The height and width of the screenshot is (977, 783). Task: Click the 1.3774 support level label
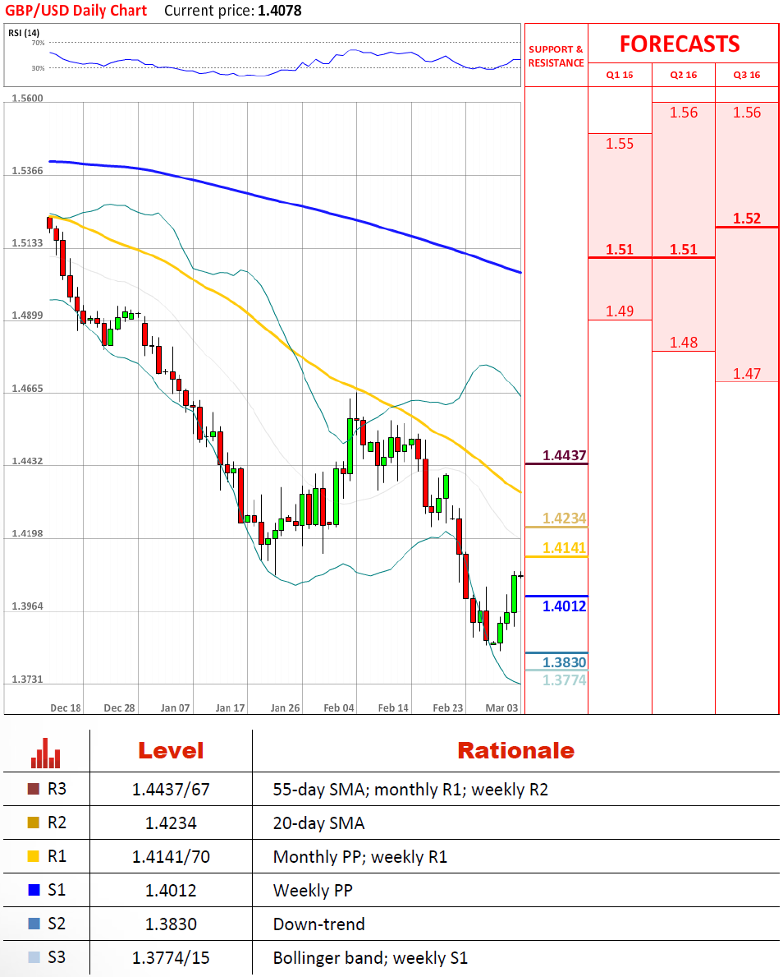point(564,680)
